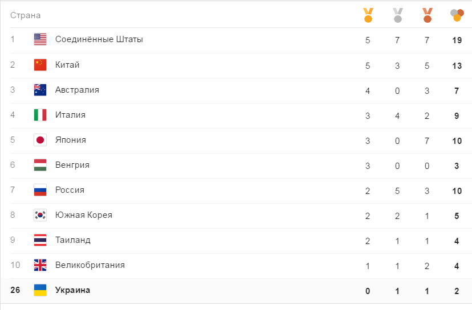This screenshot has height=310, width=472.
Task: Click the Italy flag icon
Action: pos(40,115)
